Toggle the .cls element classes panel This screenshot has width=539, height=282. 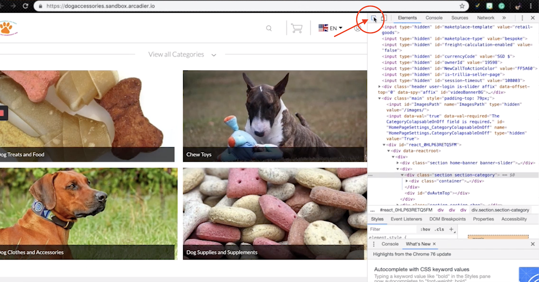click(x=439, y=229)
